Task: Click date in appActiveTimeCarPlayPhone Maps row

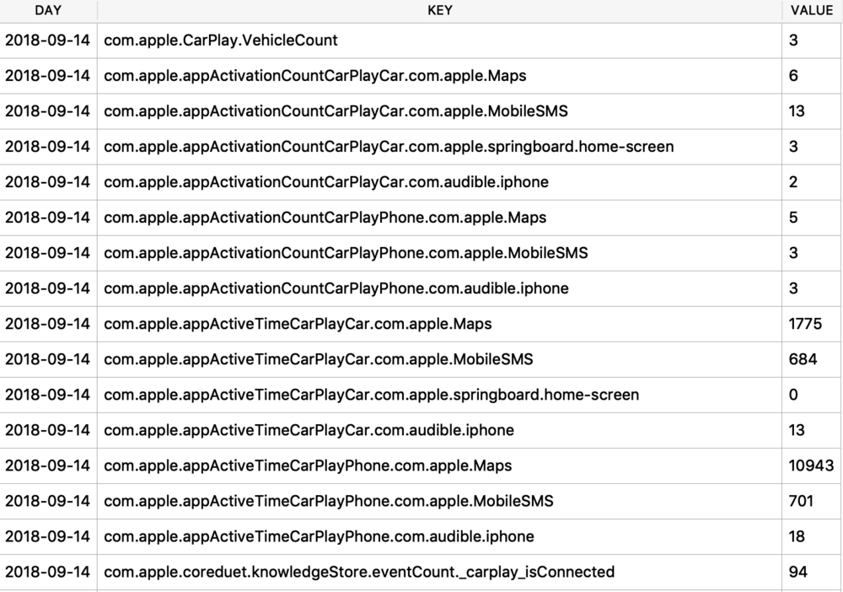Action: tap(47, 466)
